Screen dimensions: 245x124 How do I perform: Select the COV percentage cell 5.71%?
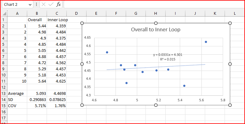coord(37,106)
